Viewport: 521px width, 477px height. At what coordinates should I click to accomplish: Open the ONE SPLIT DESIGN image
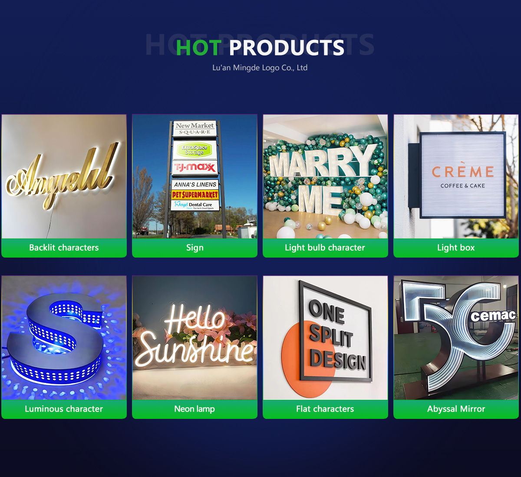click(325, 338)
